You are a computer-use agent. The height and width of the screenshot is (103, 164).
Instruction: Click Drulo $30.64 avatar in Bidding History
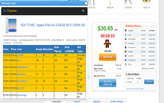pyautogui.click(x=126, y=35)
